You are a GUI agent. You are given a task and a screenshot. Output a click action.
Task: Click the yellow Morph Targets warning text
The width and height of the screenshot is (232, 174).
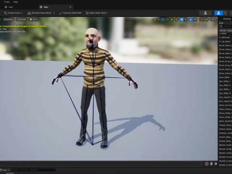coord(23,26)
